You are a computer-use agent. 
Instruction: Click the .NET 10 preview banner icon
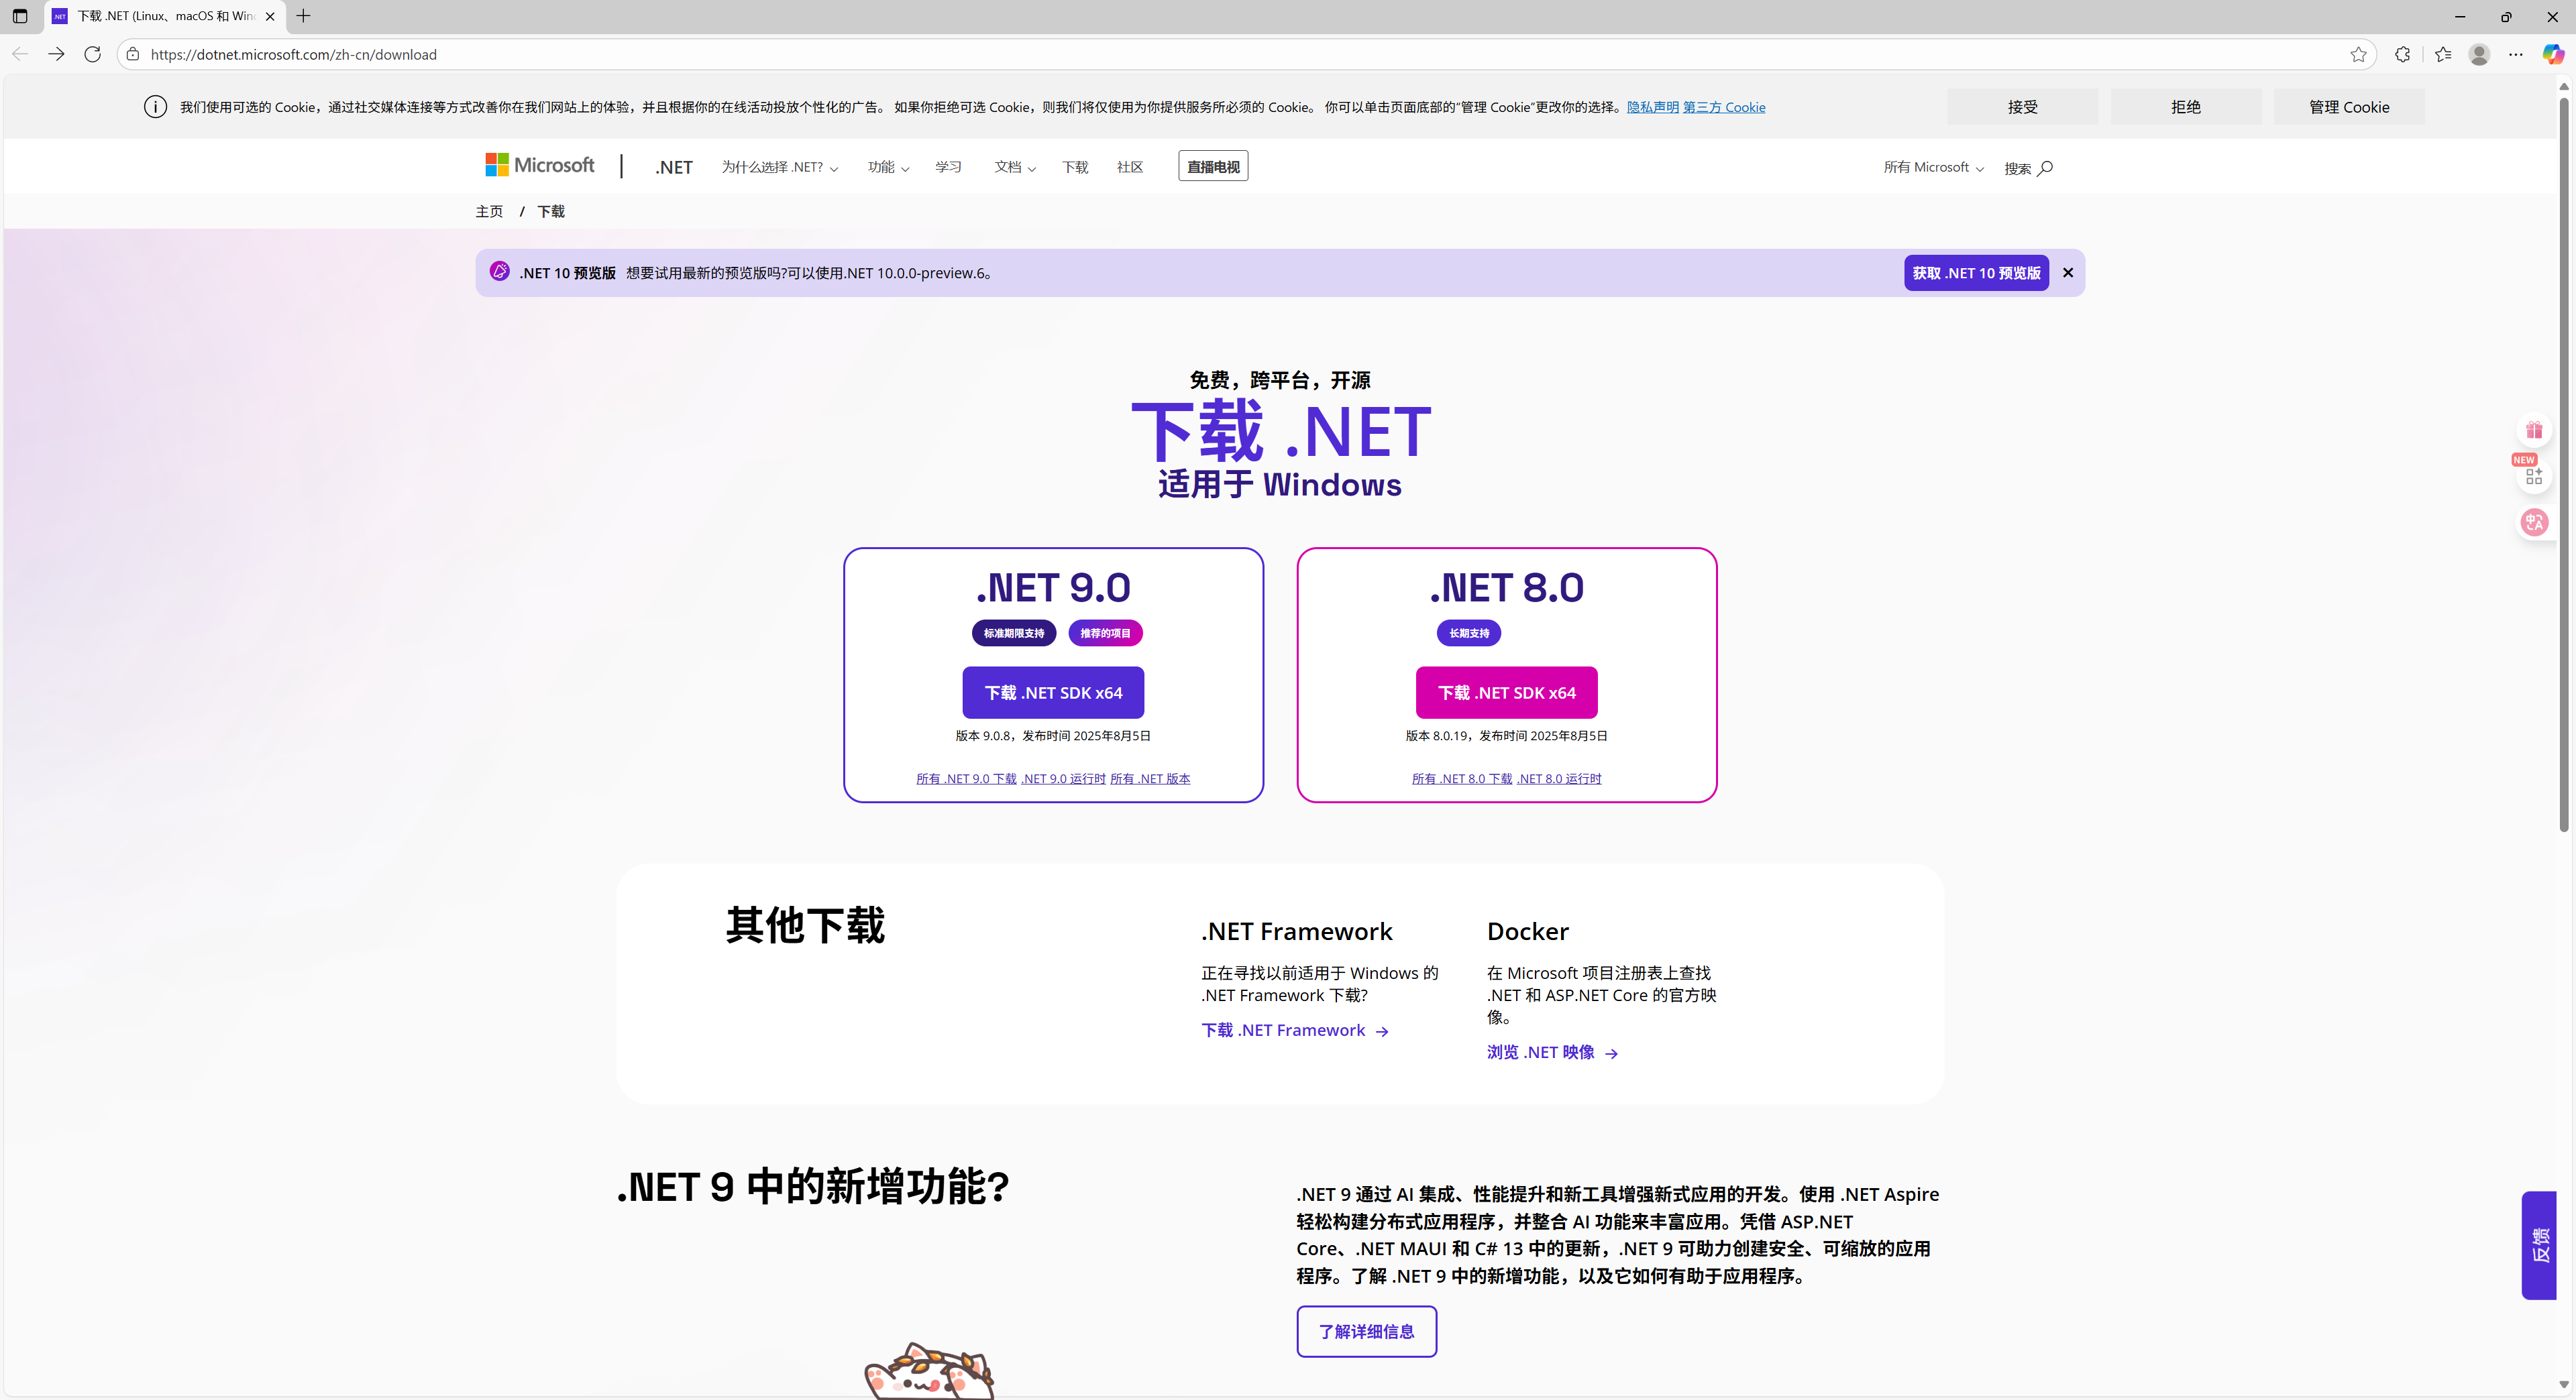click(500, 272)
